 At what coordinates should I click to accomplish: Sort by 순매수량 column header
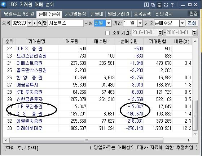[x=129, y=42]
